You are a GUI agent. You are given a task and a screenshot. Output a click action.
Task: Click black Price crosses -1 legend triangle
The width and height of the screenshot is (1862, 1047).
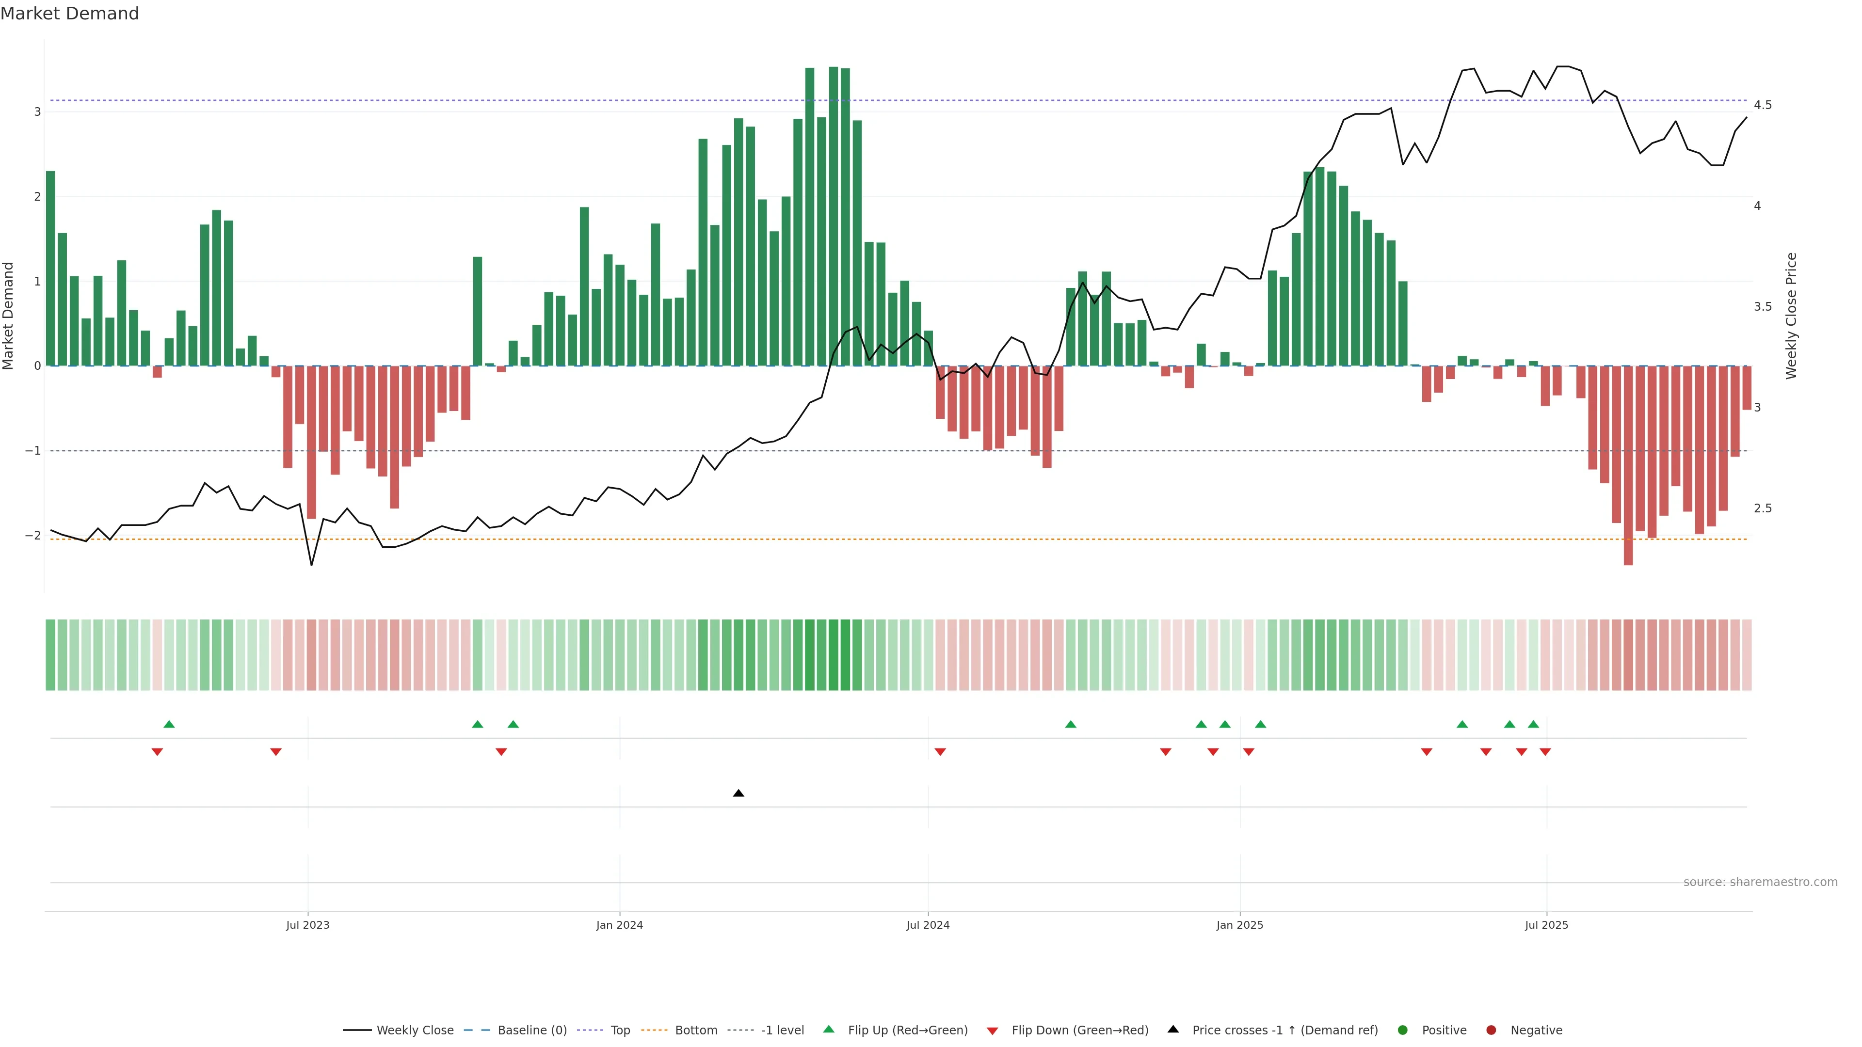pos(1173,1030)
